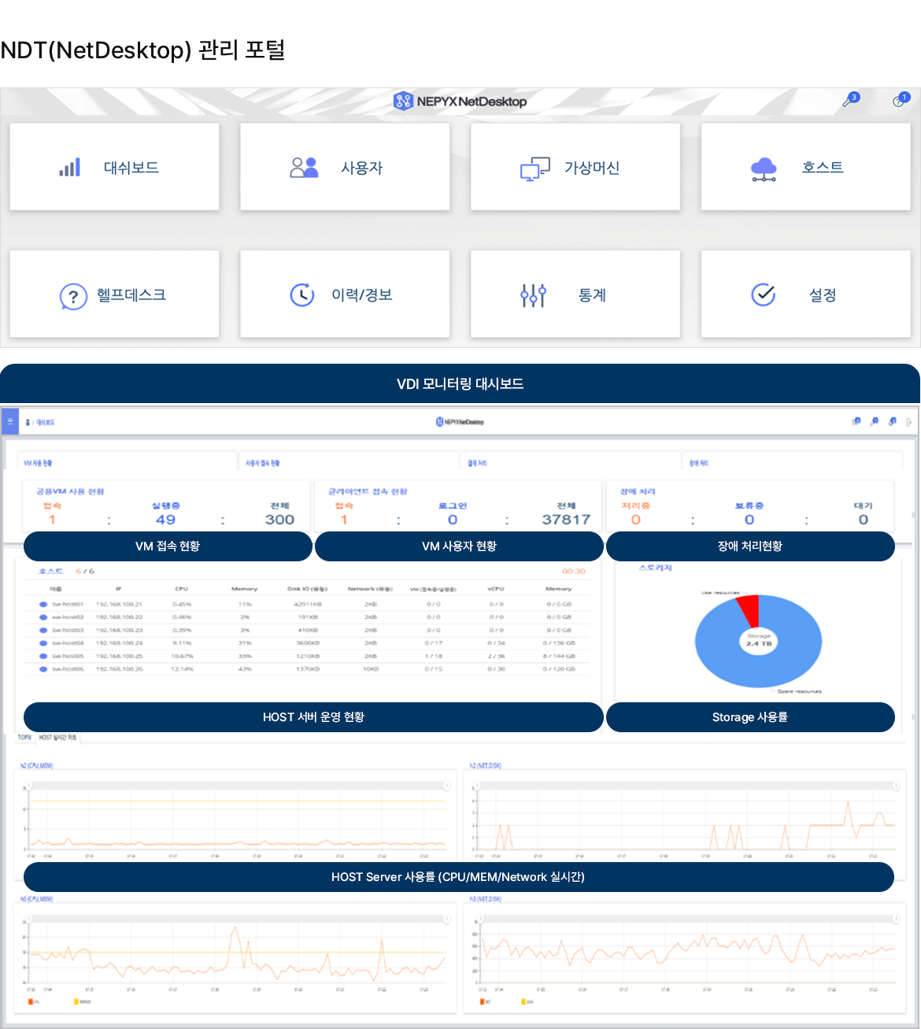This screenshot has width=921, height=1029.
Task: Click IP address 192.168.100.25
Action: coord(119,656)
